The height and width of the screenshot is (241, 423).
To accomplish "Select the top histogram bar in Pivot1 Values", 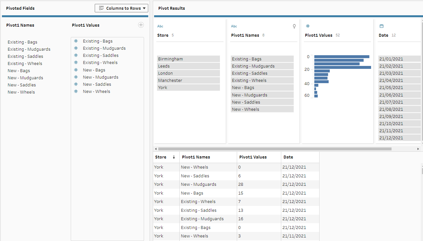I will point(342,57).
